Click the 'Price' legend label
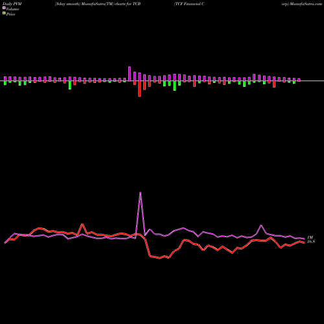 [x=10, y=14]
